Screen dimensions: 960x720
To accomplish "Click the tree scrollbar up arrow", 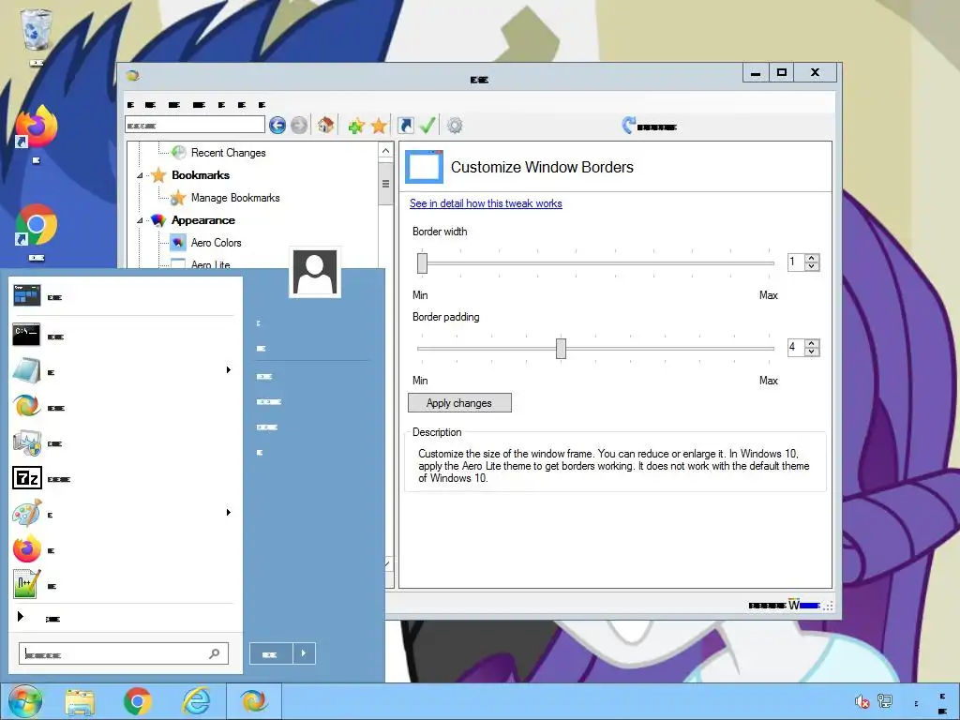I will [385, 151].
